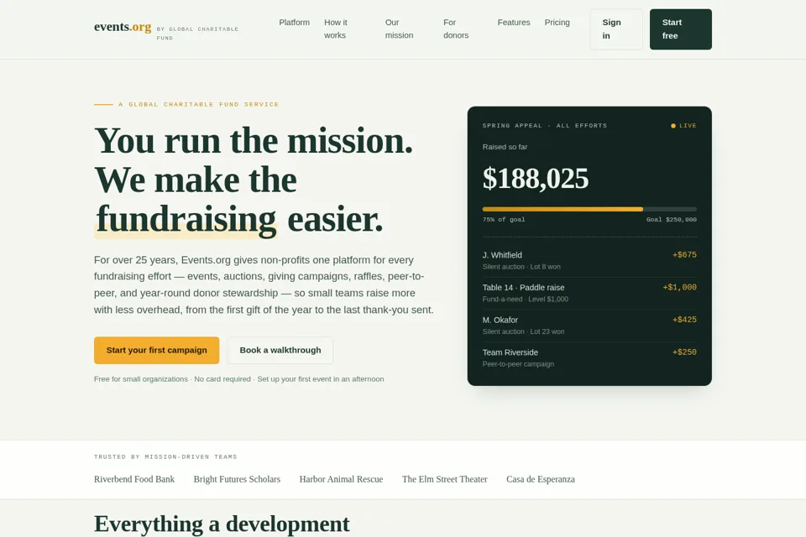Click the Goal $250,000 label
The width and height of the screenshot is (806, 537).
[x=672, y=220]
